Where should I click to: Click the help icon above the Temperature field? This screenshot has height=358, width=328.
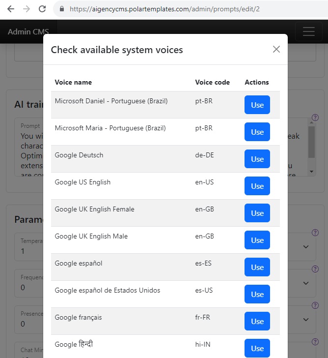click(x=315, y=233)
